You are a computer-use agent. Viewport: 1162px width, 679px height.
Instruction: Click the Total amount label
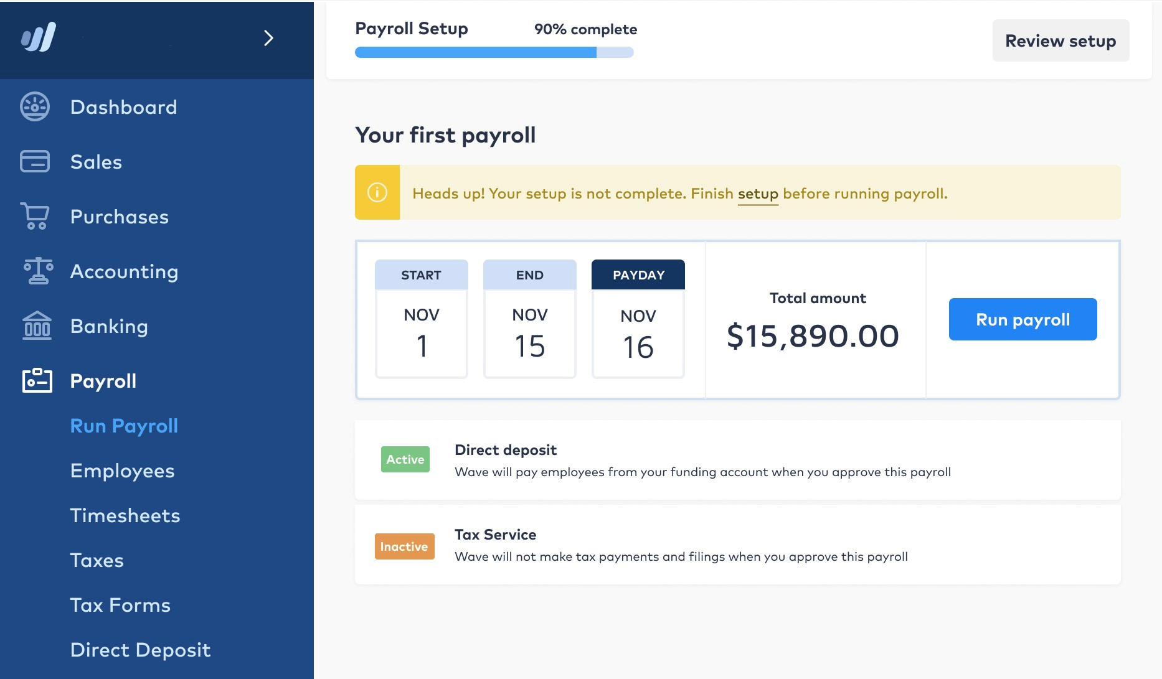click(818, 298)
